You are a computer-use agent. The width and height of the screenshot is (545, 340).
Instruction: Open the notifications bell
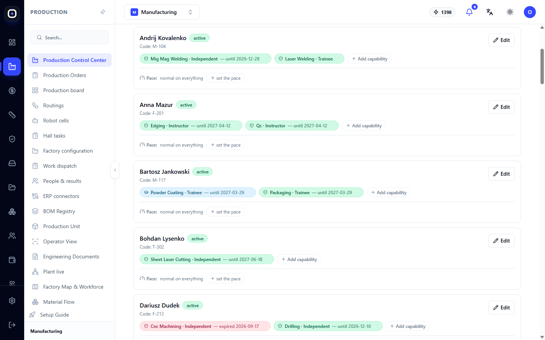click(469, 12)
